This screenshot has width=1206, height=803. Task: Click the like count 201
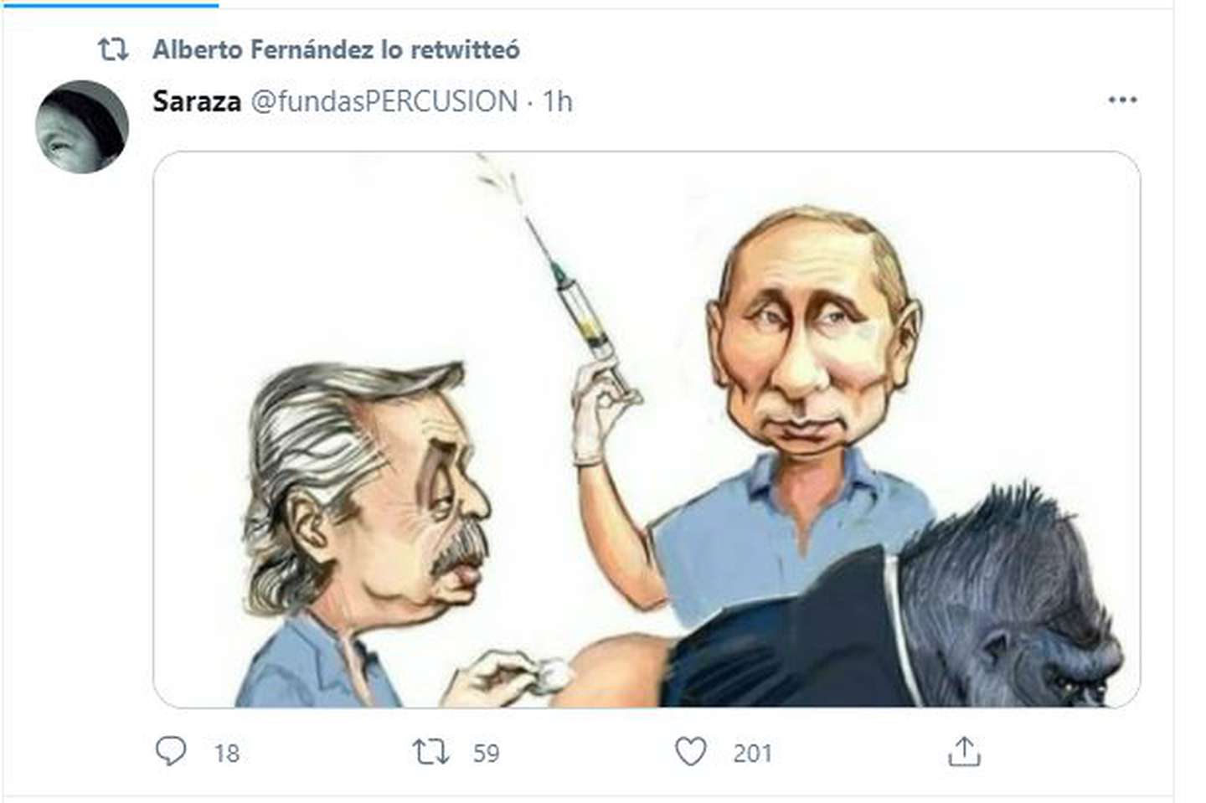click(x=752, y=754)
